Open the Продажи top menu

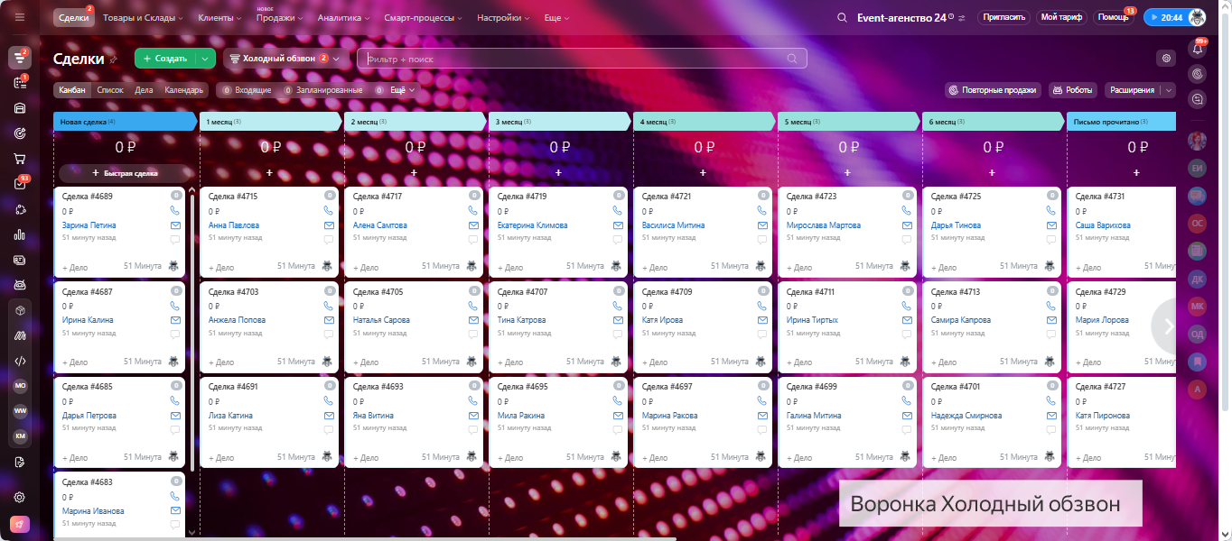(278, 17)
